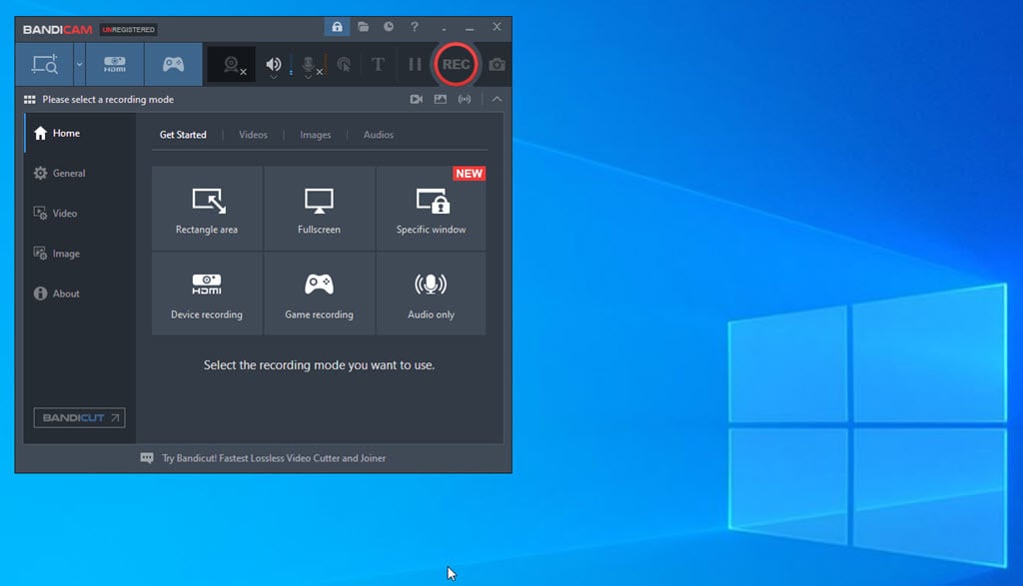The width and height of the screenshot is (1023, 586).
Task: Switch to the Get Started tab
Action: [x=183, y=135]
